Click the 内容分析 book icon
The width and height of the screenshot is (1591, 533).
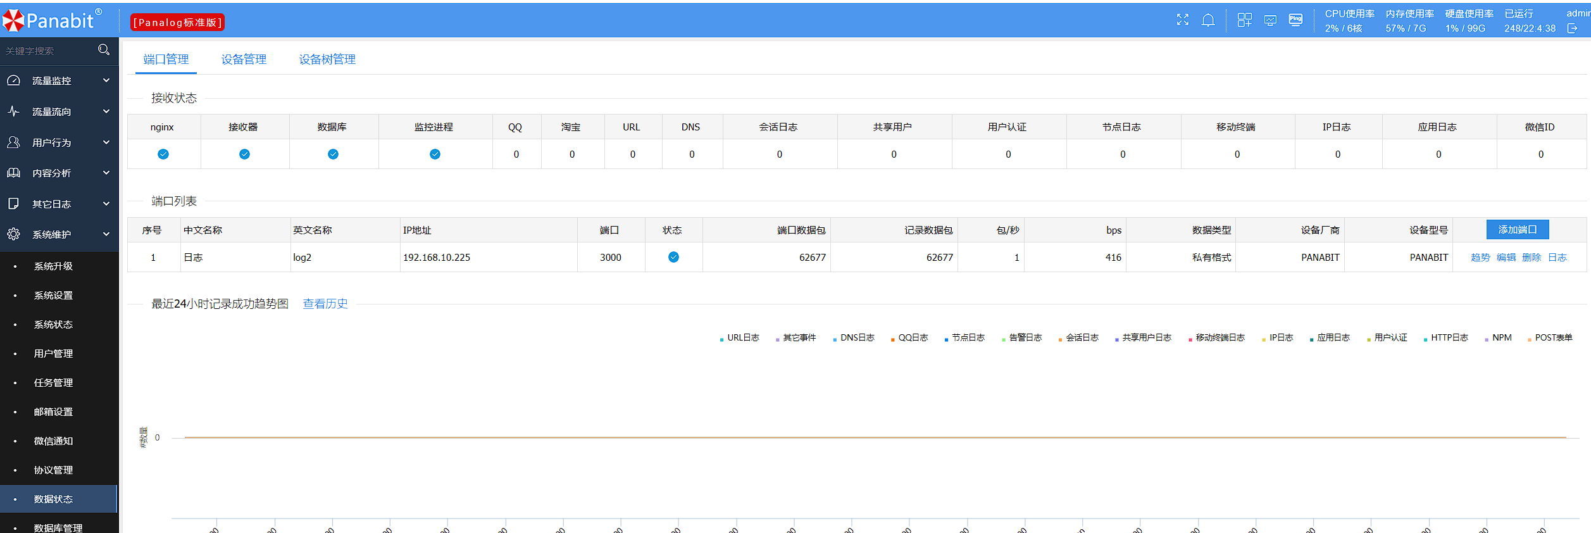[x=13, y=173]
